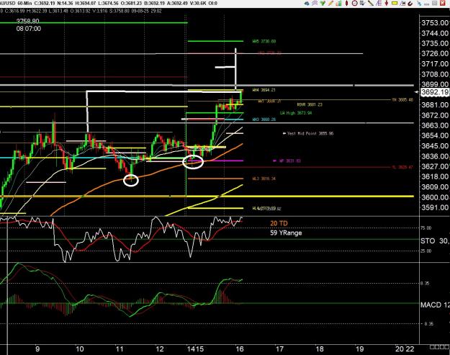Image resolution: width=450 pixels, height=355 pixels.
Task: Click the blue cloud icon in toolbar
Action: 307,4
